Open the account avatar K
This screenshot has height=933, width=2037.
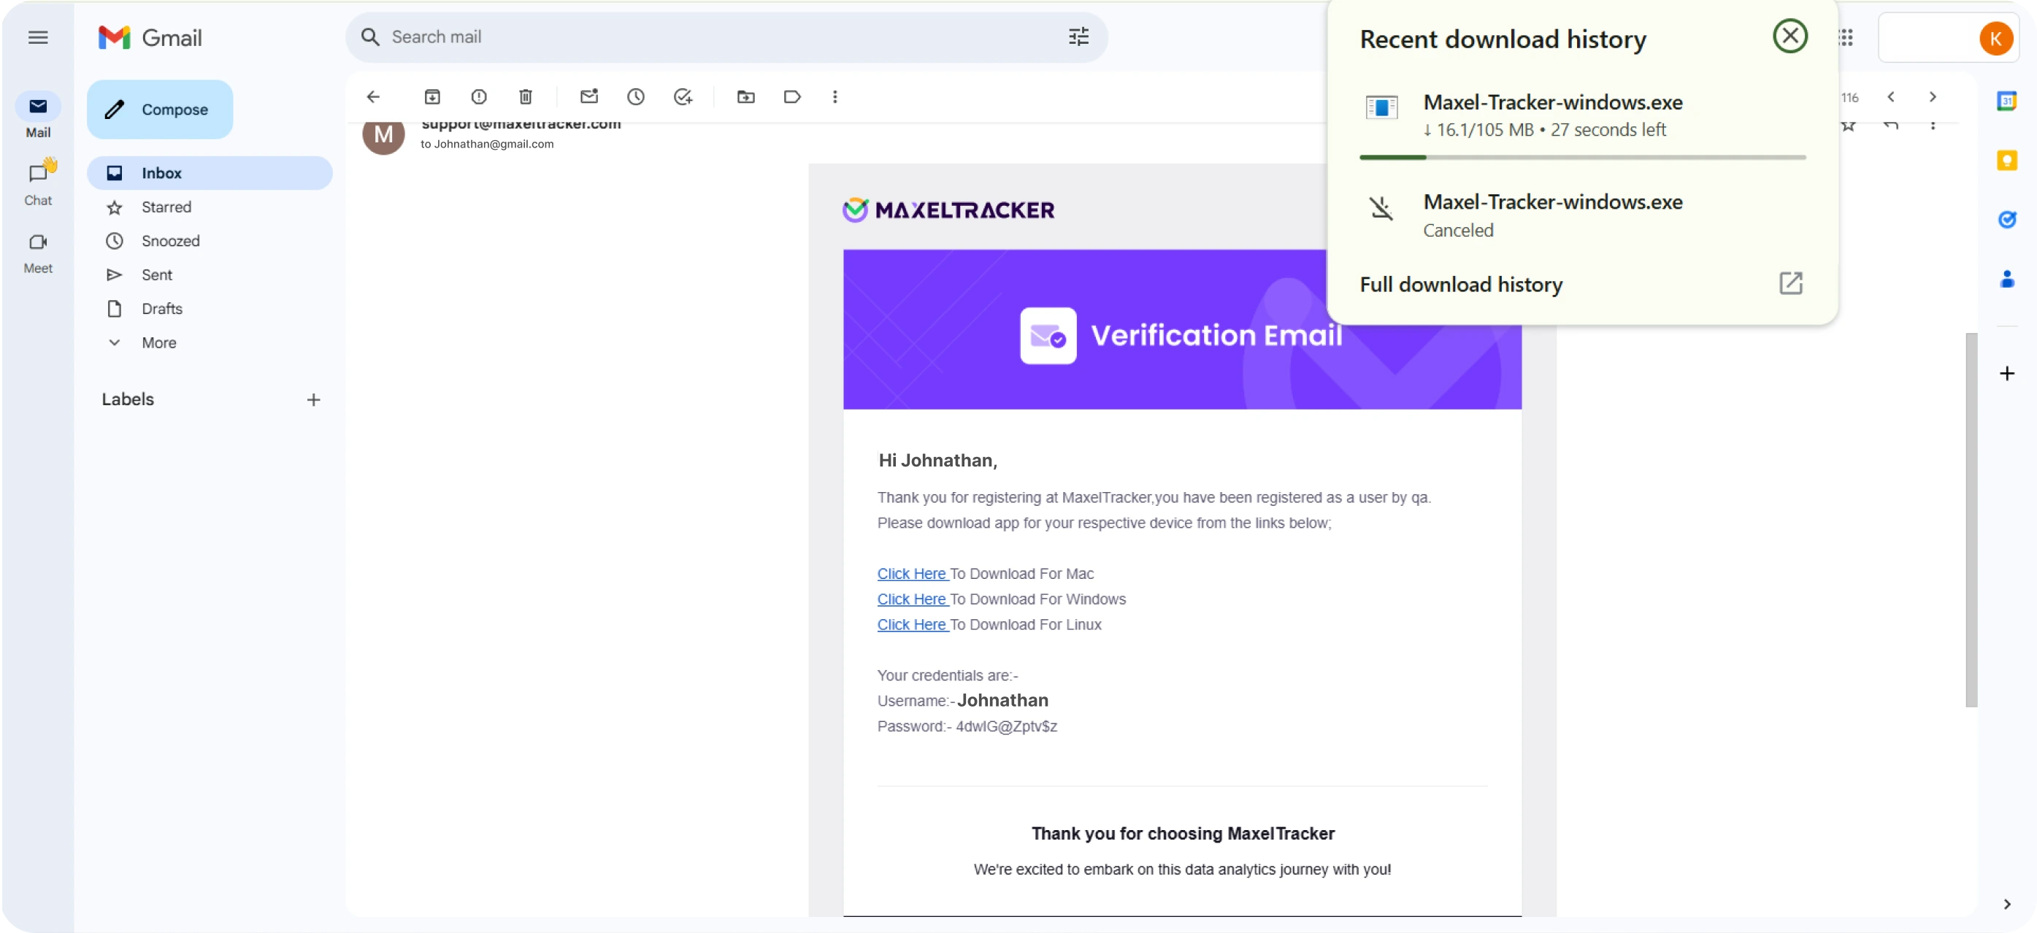(x=1995, y=38)
